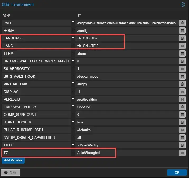Remove the DISPLAY variable entry
Viewport: 189px width, 178px height.
(x=182, y=92)
